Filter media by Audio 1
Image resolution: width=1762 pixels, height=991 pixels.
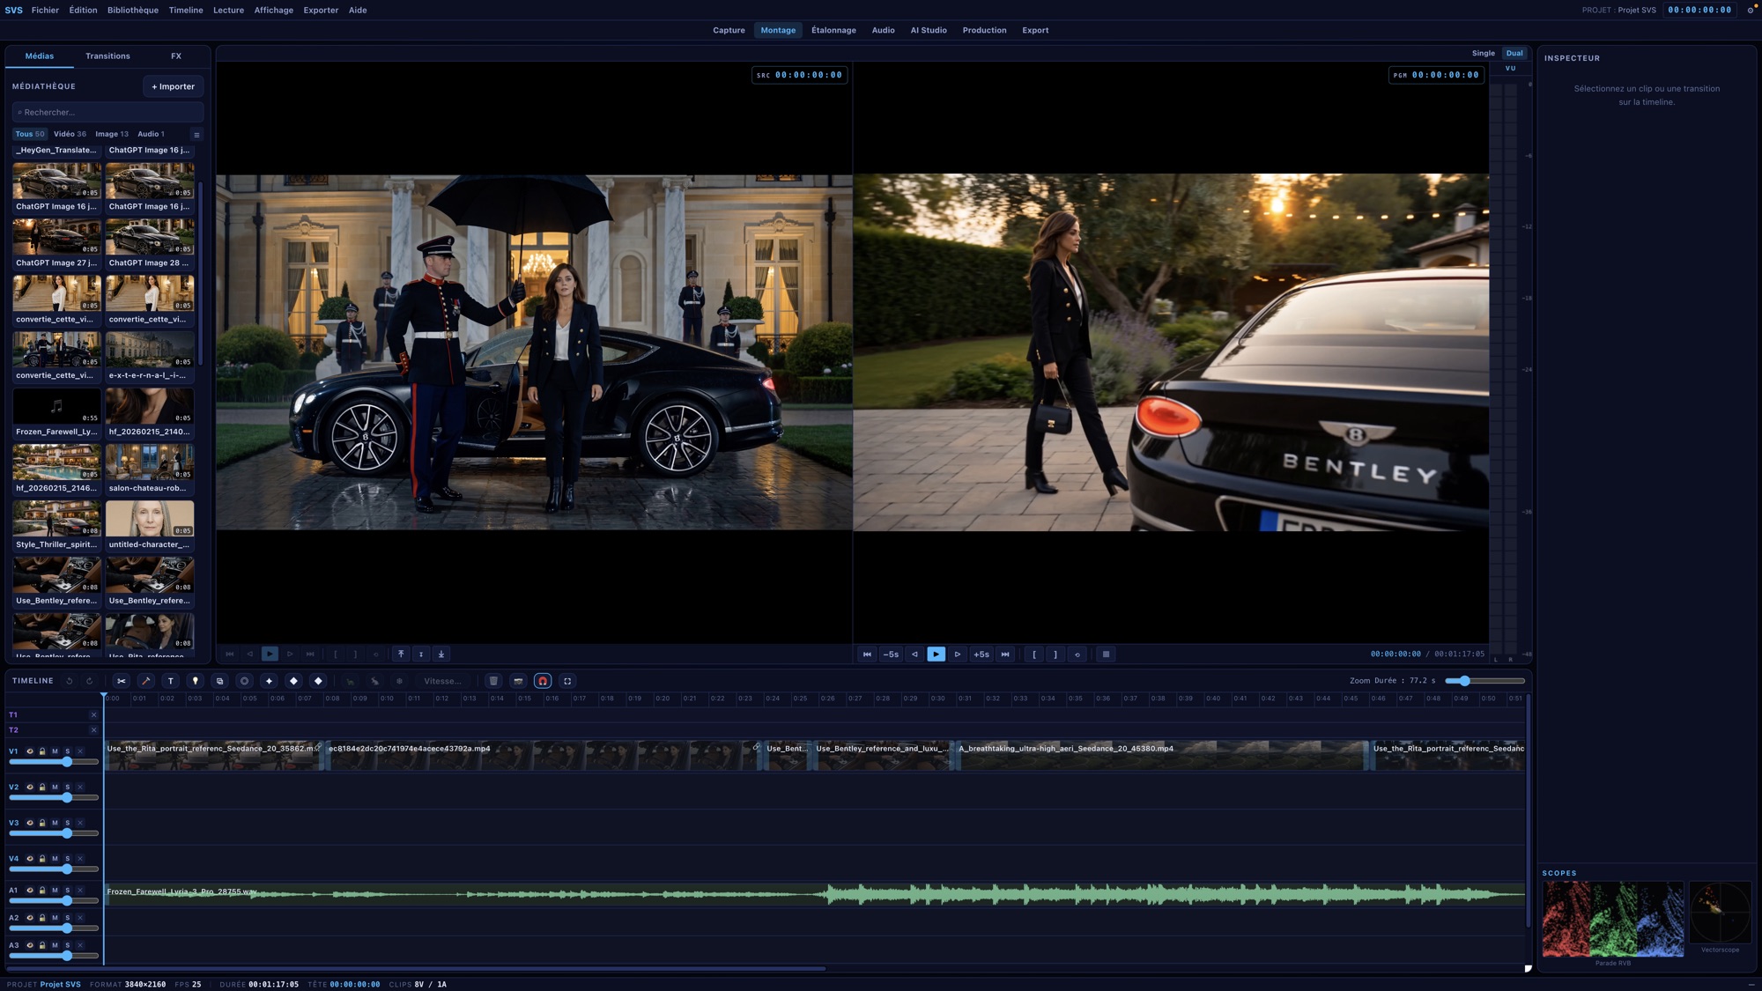[151, 135]
